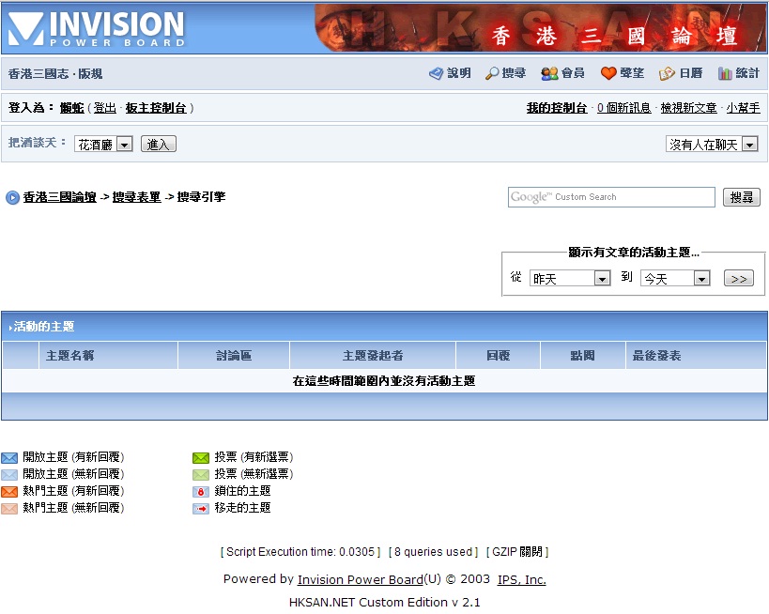Viewport: 769px width, 614px height.
Task: Open 說明 help menu item
Action: [458, 73]
